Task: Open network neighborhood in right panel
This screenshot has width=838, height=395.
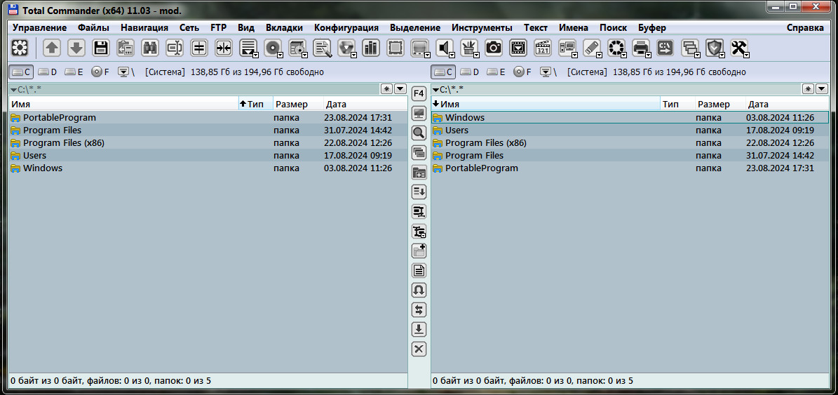Action: pos(548,72)
